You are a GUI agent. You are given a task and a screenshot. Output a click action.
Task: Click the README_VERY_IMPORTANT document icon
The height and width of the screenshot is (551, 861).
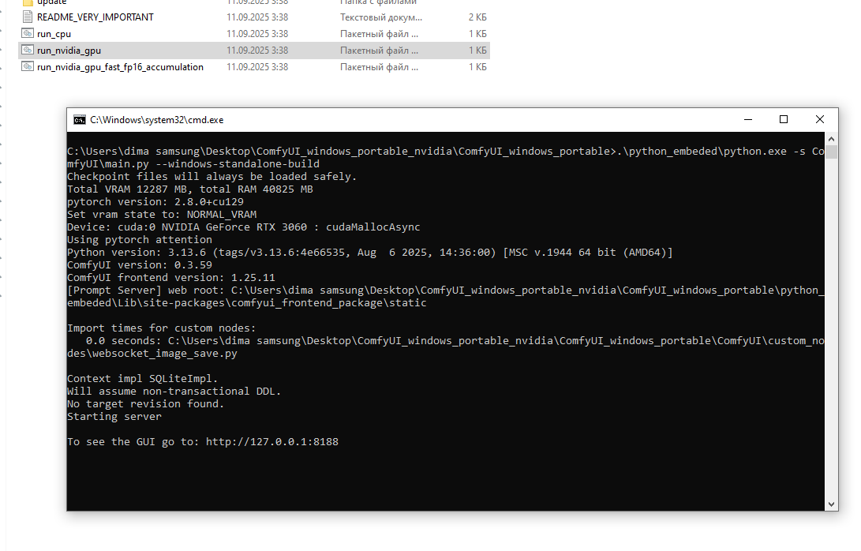coord(28,17)
